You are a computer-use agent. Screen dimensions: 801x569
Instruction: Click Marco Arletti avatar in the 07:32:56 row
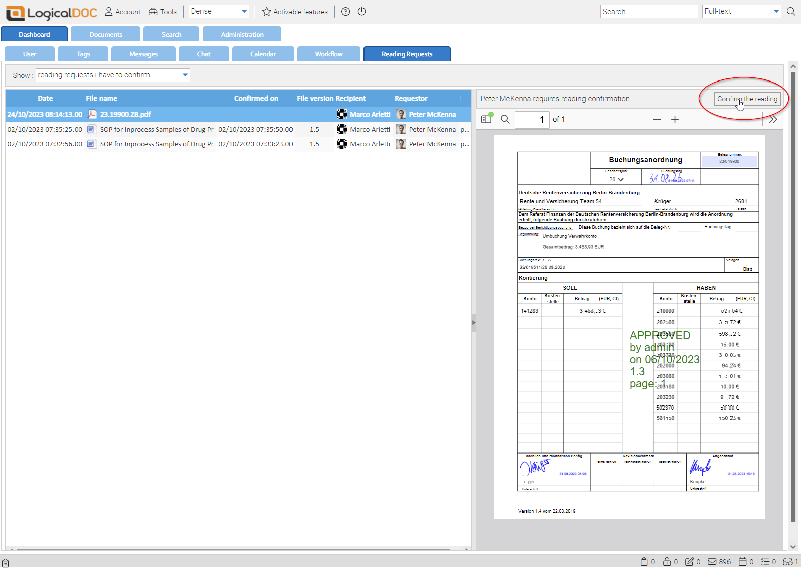[x=342, y=144]
